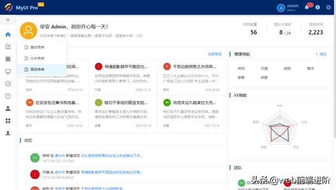Click third quick-nav link in first row
The image size is (336, 190).
[287, 69]
